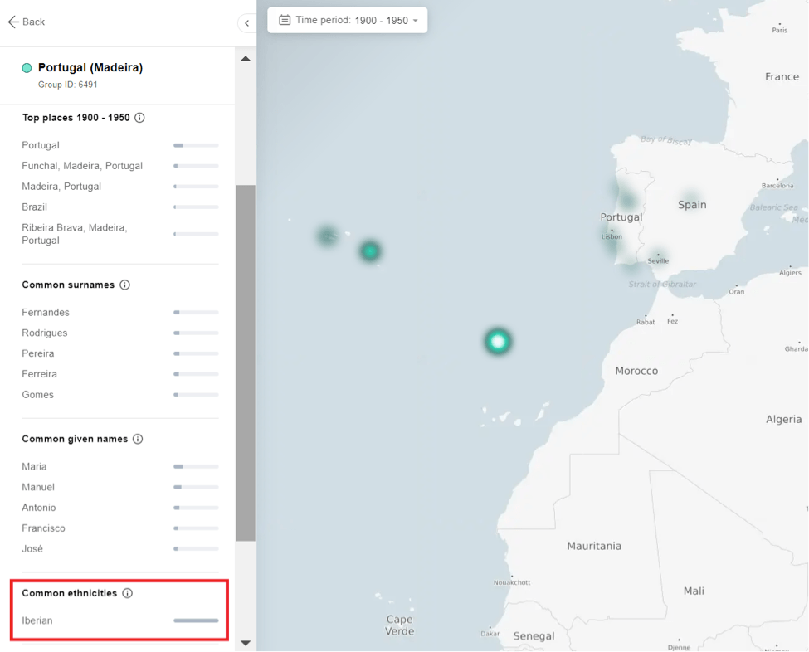The image size is (809, 652).
Task: Click the Mauritania label on the map
Action: (594, 547)
